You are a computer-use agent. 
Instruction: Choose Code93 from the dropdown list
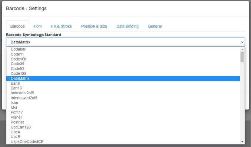coord(123,69)
